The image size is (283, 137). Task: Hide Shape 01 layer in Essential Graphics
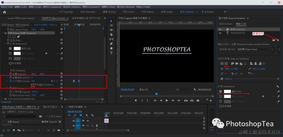(220, 29)
